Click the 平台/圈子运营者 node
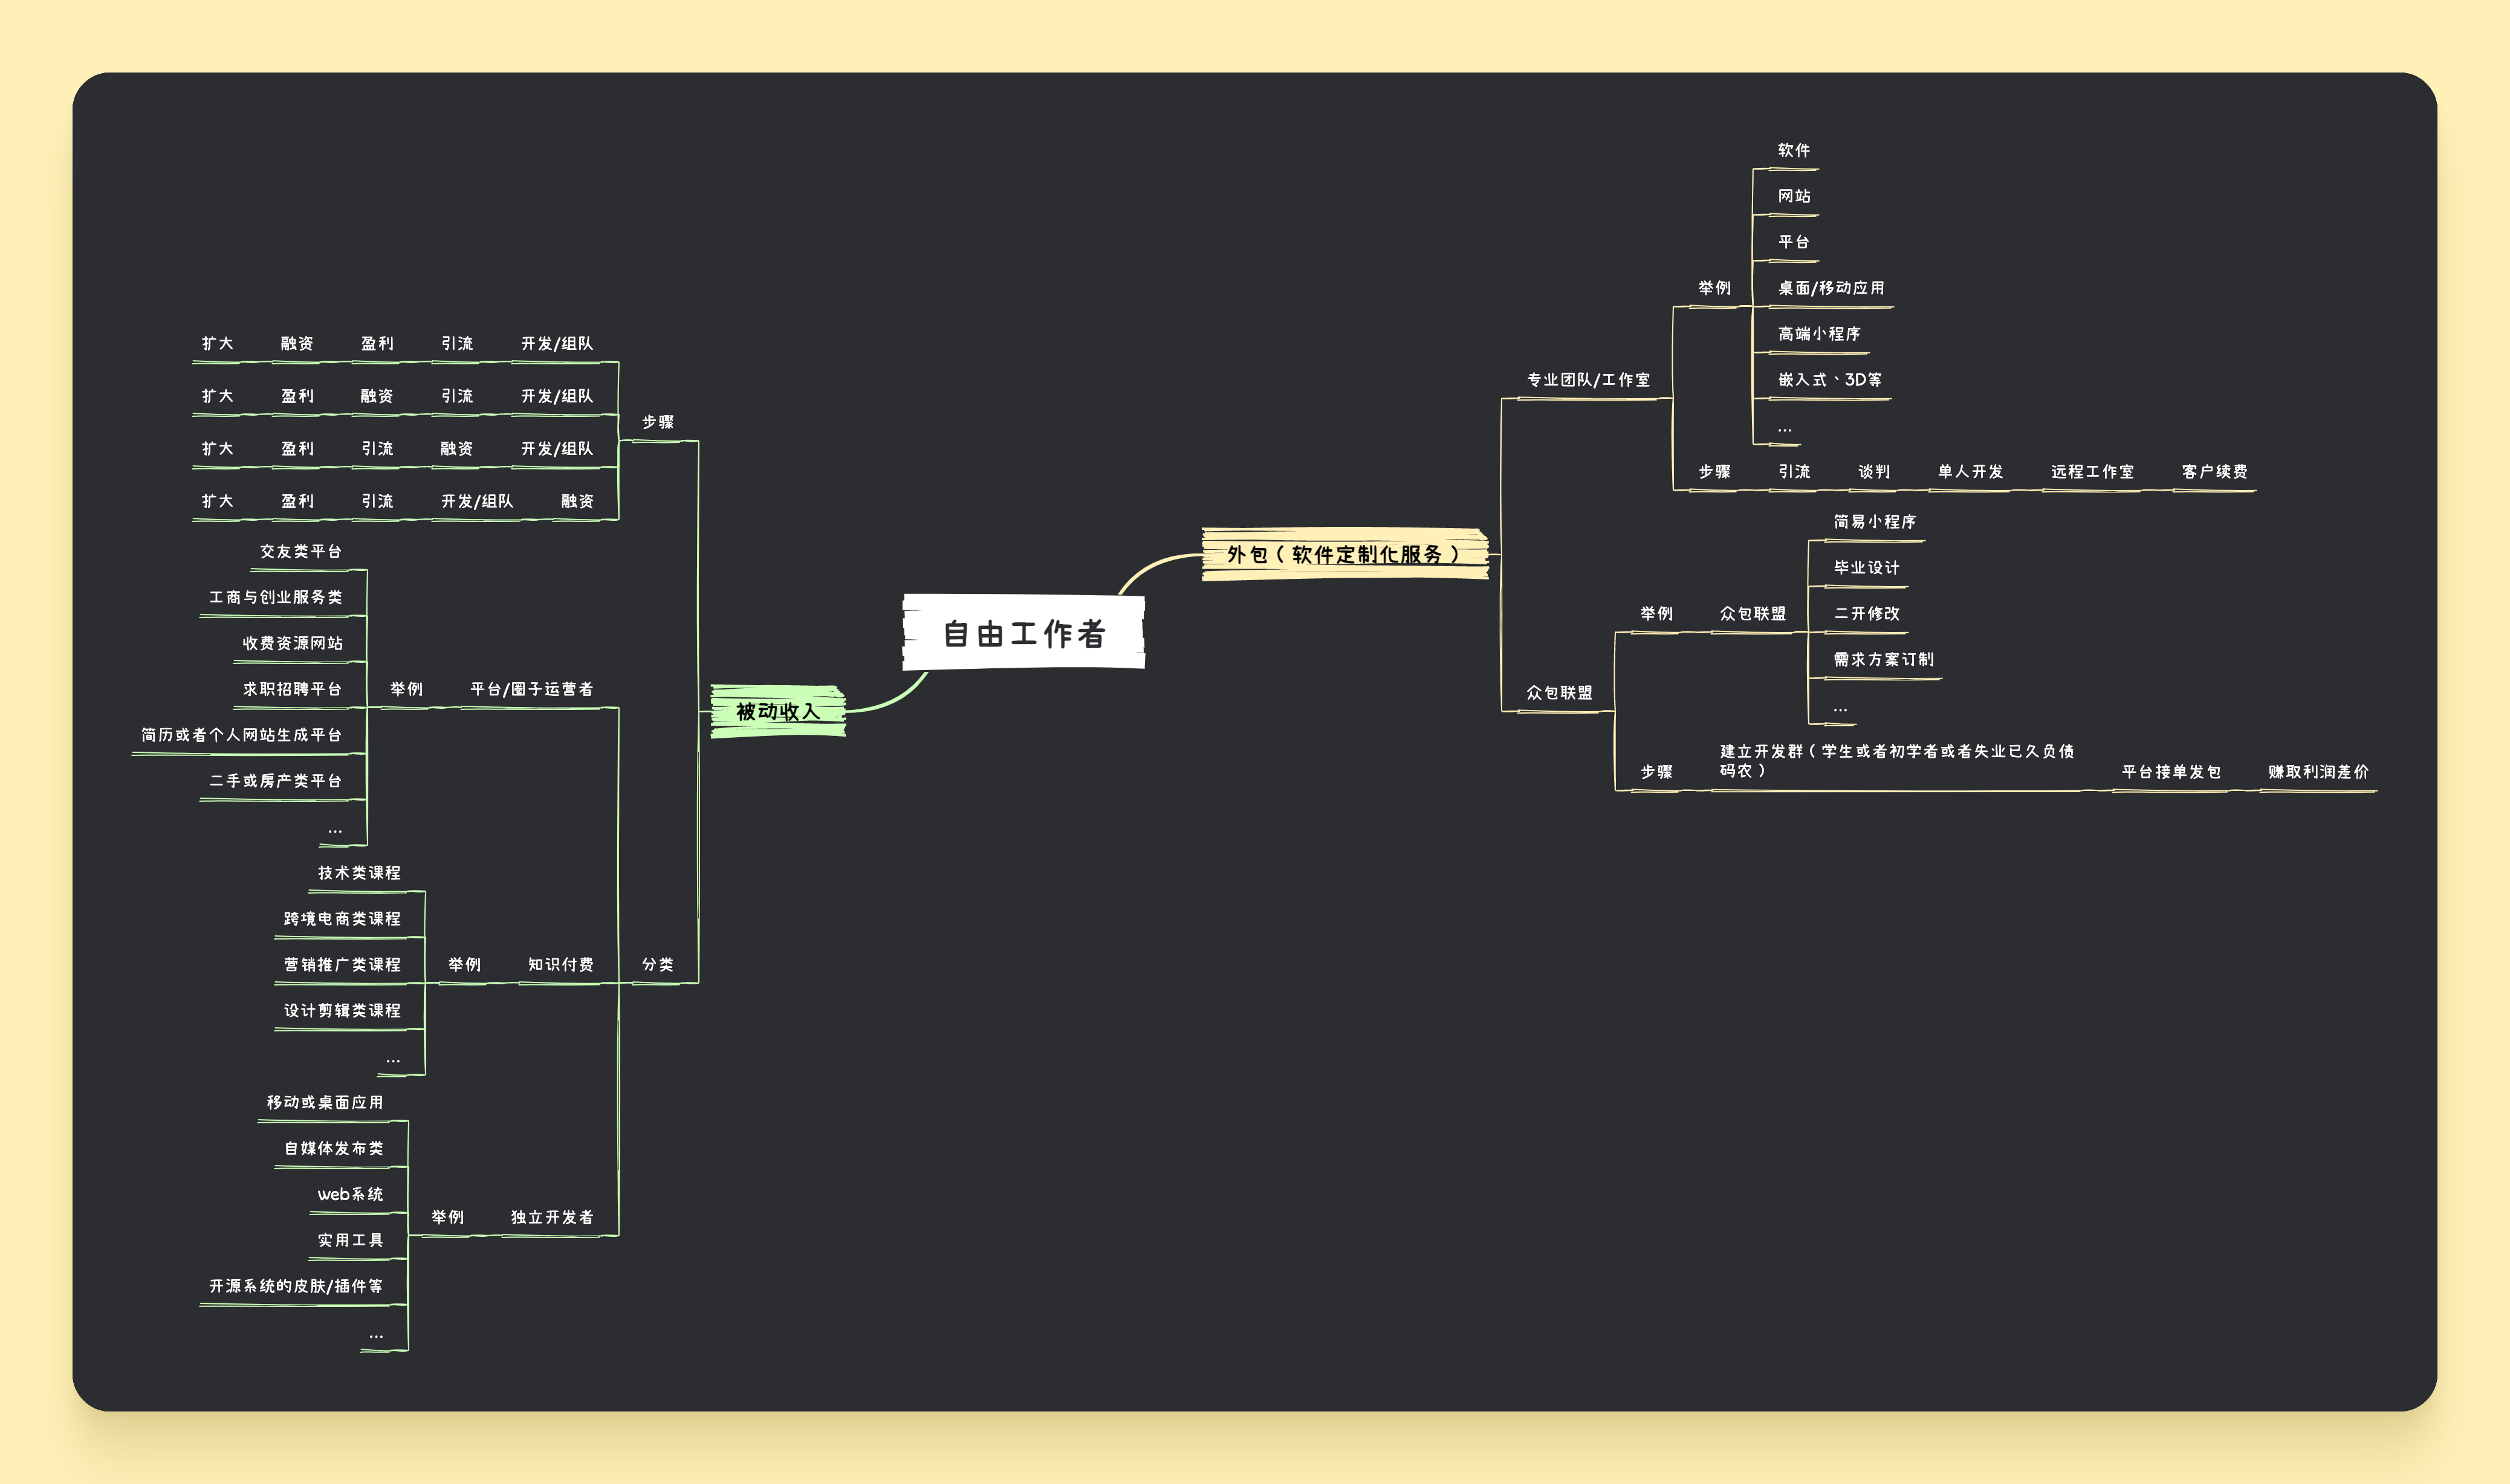The image size is (2510, 1484). 531,689
